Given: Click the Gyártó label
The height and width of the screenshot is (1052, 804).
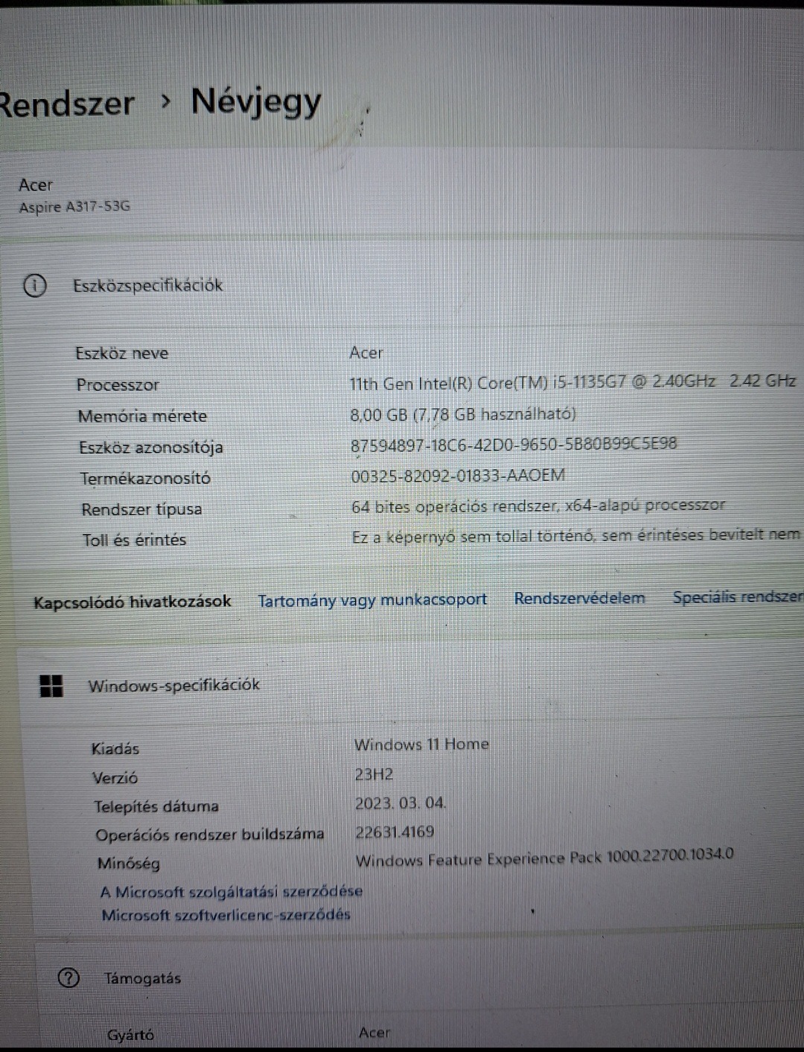Looking at the screenshot, I should click(130, 1035).
